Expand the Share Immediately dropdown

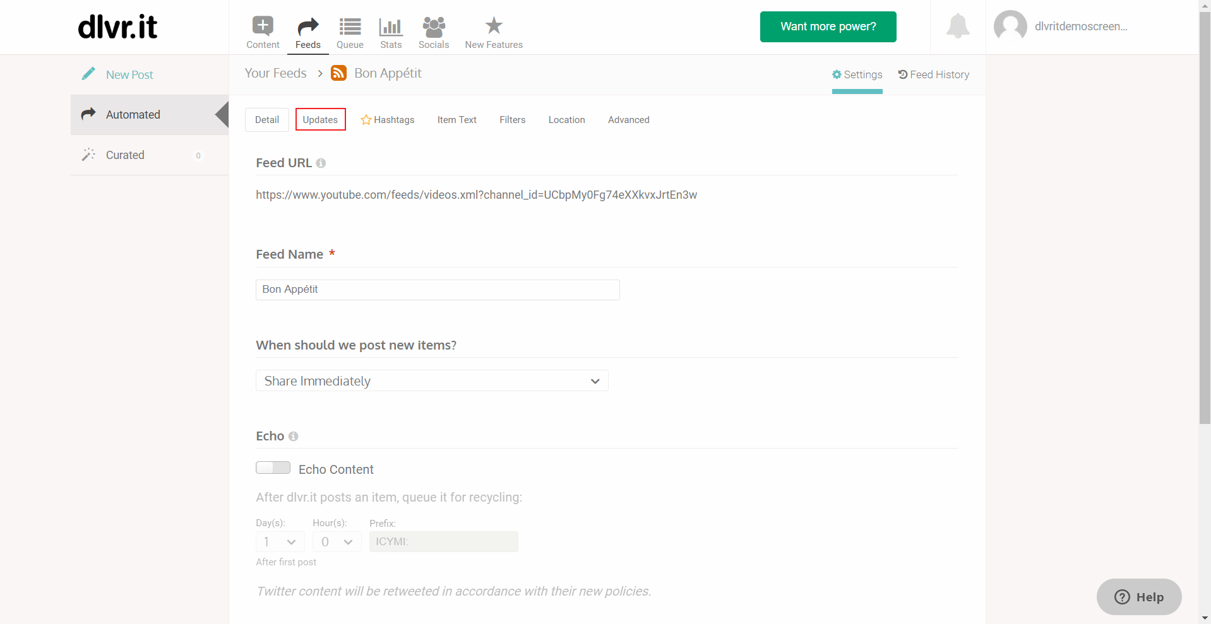432,380
